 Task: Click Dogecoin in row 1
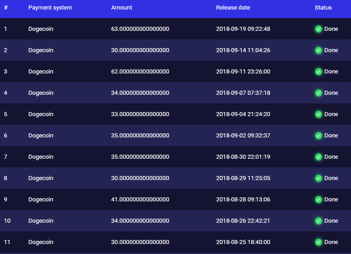(41, 29)
